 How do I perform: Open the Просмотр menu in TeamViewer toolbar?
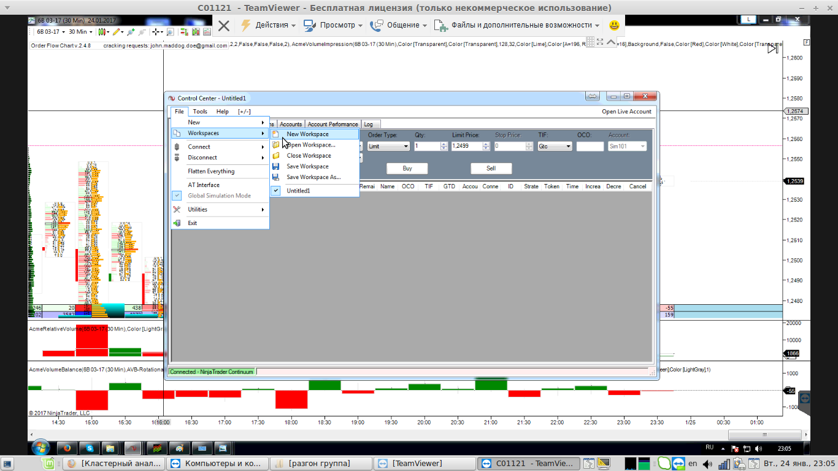coord(333,25)
